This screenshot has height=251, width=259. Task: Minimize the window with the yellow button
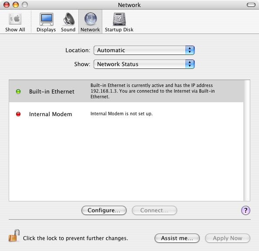pyautogui.click(x=16, y=5)
